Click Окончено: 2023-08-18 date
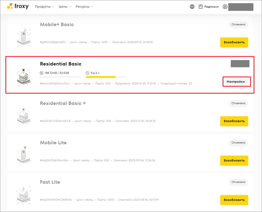The image size is (262, 212). tap(138, 199)
